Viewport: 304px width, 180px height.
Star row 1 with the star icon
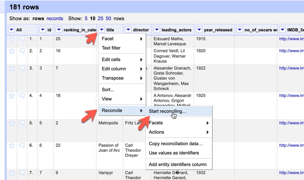[12, 39]
